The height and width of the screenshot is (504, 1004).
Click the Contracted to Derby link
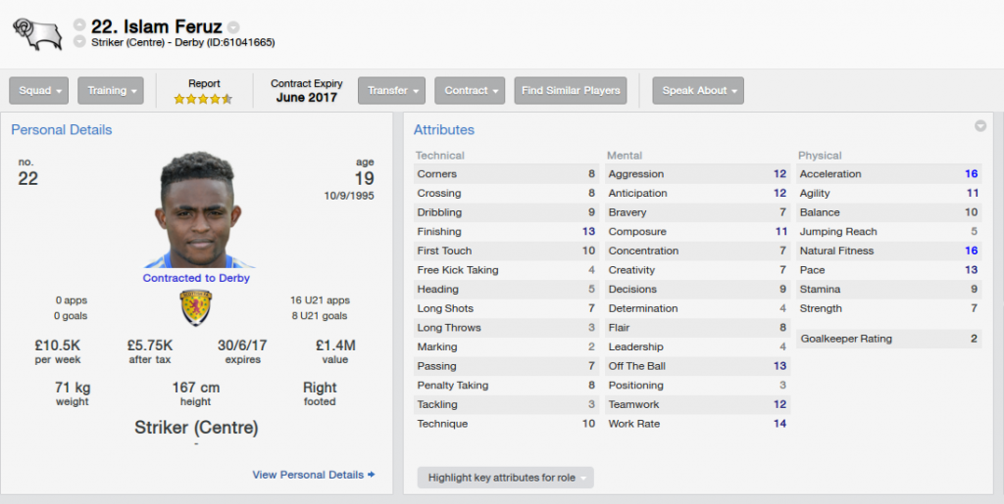click(196, 278)
